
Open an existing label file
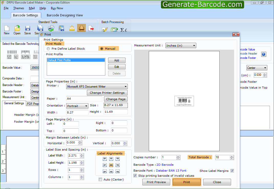pos(17,29)
